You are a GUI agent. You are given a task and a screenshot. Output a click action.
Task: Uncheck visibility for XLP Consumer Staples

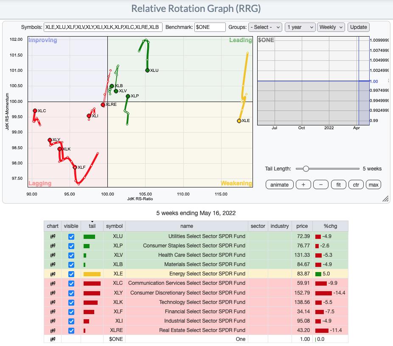pyautogui.click(x=71, y=246)
